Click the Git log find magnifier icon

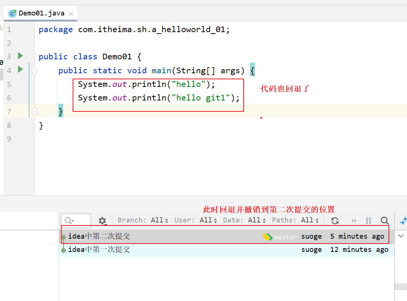tap(385, 221)
